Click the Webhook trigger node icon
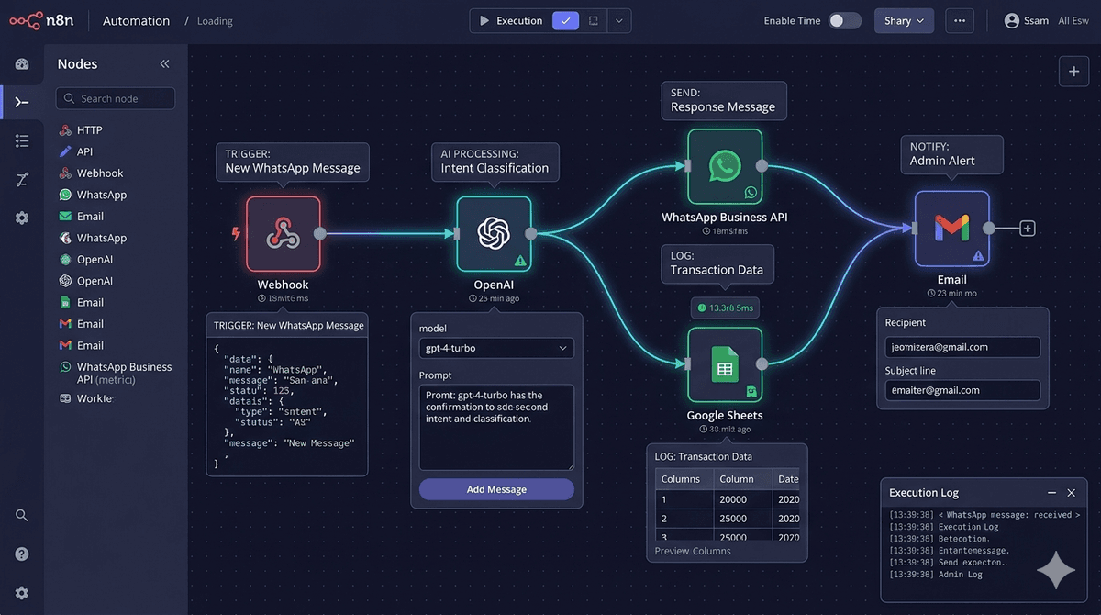 (x=283, y=233)
